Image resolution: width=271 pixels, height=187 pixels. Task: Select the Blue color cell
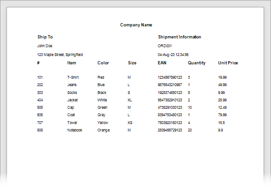(101, 85)
